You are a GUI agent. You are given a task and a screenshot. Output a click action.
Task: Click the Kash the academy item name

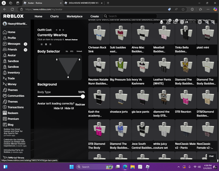tap(95, 114)
